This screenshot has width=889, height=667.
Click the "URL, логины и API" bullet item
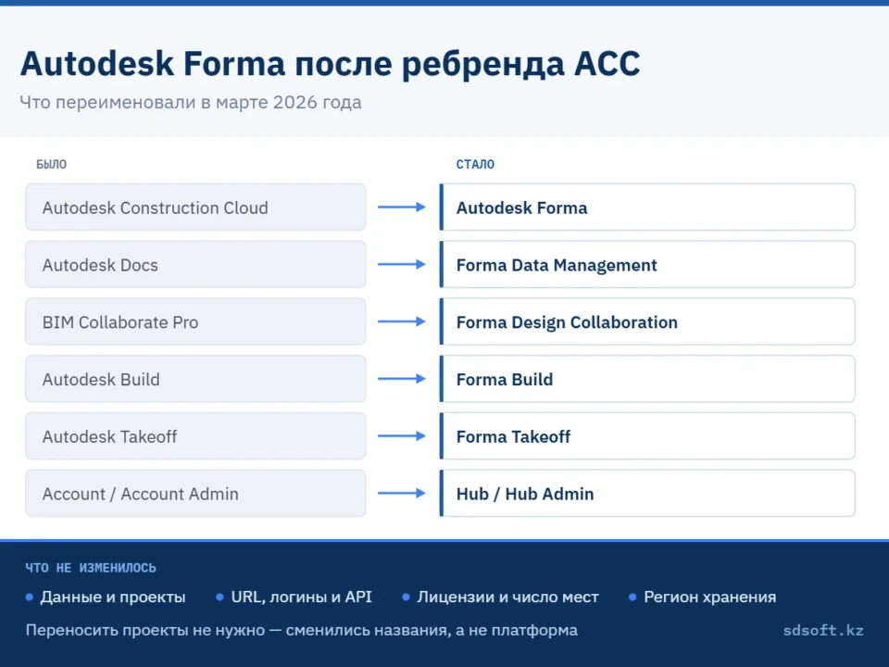point(294,598)
